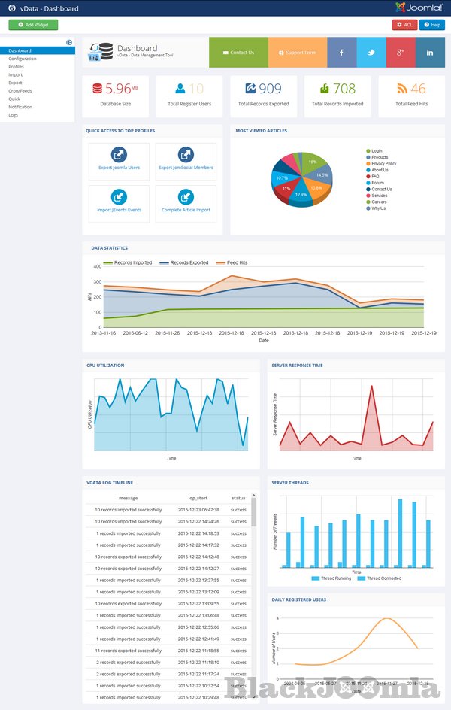Image resolution: width=451 pixels, height=710 pixels.
Task: Open Complete Article Import profile icon
Action: (186, 197)
